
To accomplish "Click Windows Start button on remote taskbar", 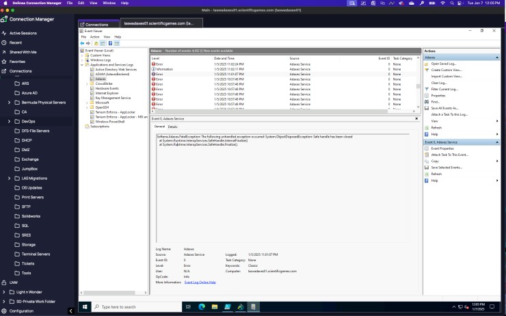I will click(85, 306).
